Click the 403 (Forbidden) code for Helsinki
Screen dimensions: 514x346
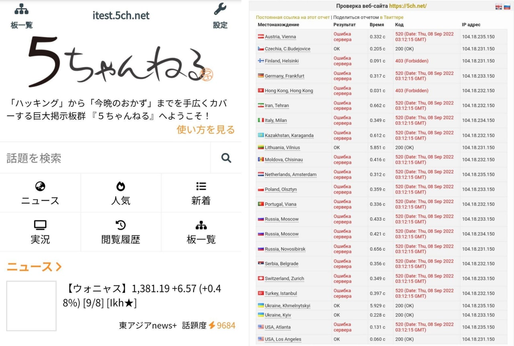tap(412, 61)
